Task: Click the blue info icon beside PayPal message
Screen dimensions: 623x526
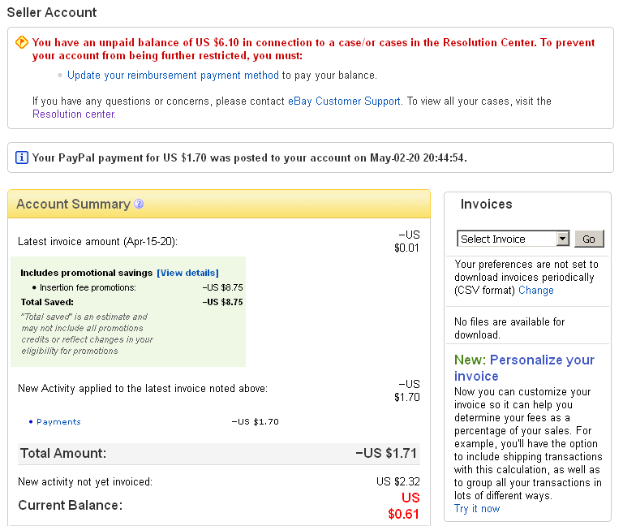Action: [22, 157]
